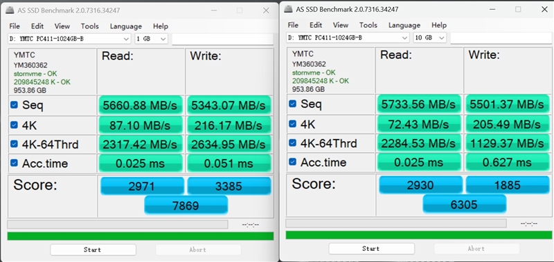The image size is (554, 262).
Task: Click the Start button in the right window
Action: pyautogui.click(x=371, y=249)
